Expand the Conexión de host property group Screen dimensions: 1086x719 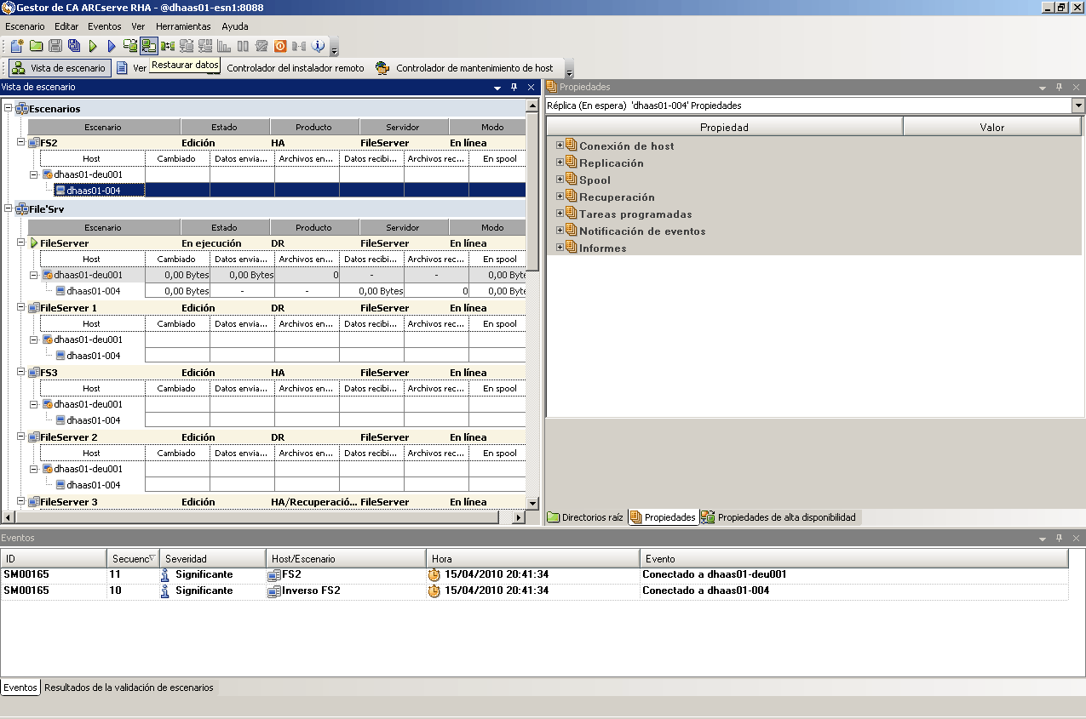click(560, 146)
